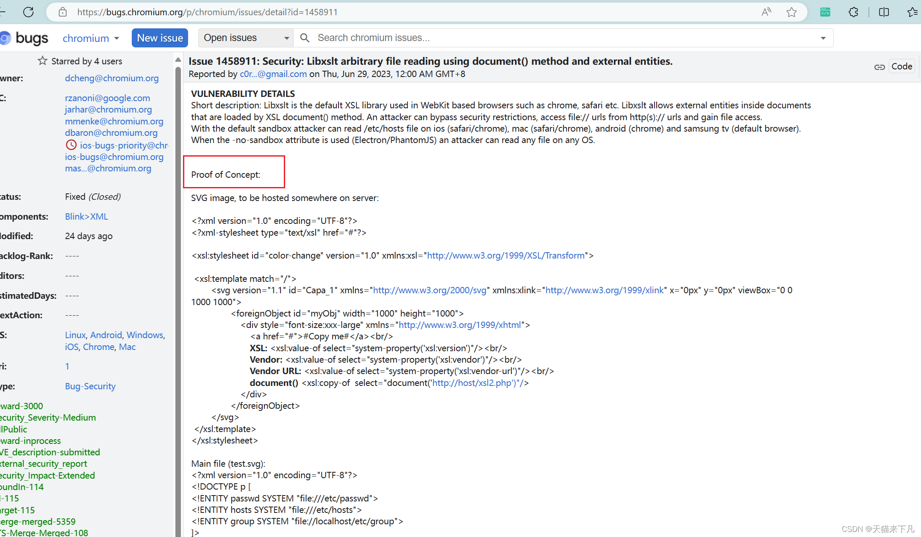Filter by iOS link
The image size is (921, 537).
click(x=72, y=347)
